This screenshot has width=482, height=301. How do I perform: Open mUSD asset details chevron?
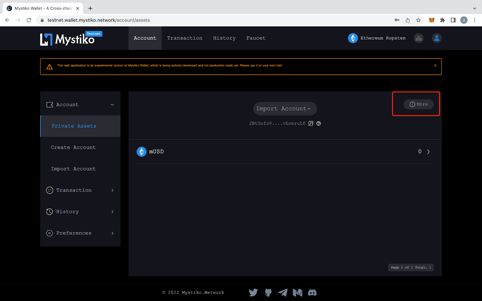click(x=428, y=152)
